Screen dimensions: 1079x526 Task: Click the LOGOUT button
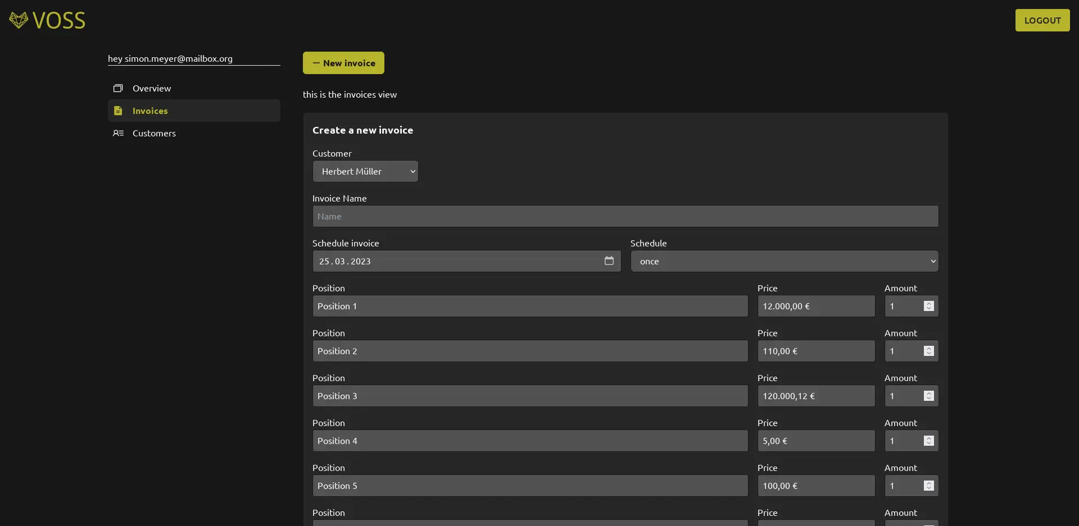1042,20
